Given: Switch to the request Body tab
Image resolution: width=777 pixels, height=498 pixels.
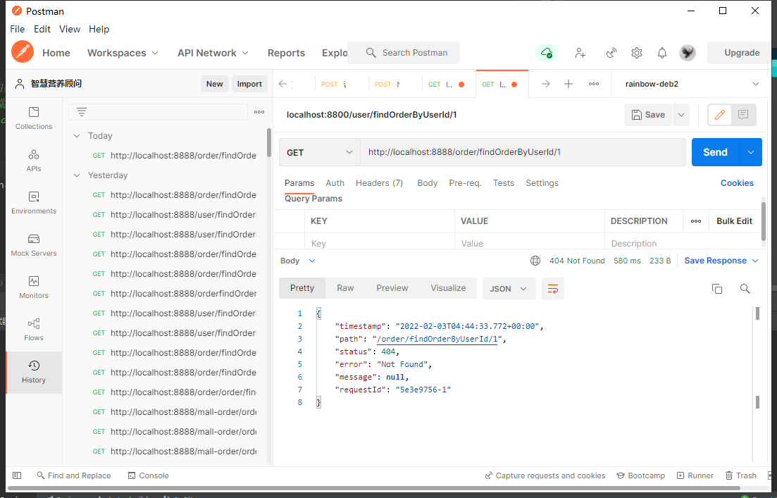Looking at the screenshot, I should coord(427,183).
